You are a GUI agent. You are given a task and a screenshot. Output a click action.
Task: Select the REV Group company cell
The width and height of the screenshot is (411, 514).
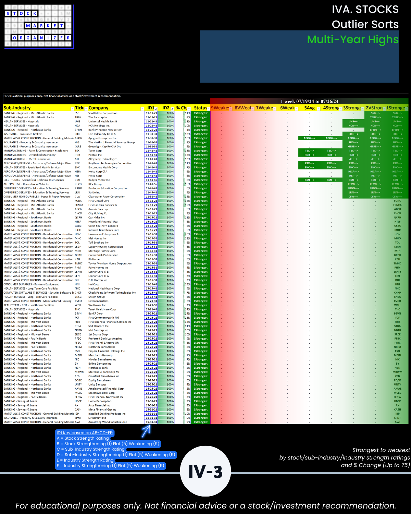coord(116,184)
